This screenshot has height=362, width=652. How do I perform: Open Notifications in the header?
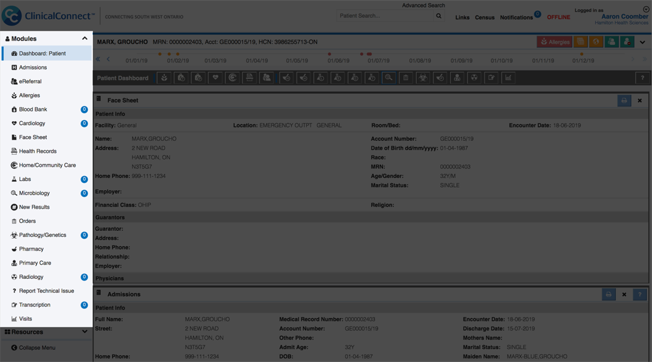(516, 17)
